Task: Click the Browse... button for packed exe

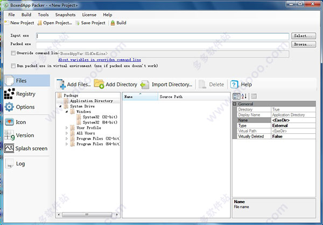Action: pos(304,44)
